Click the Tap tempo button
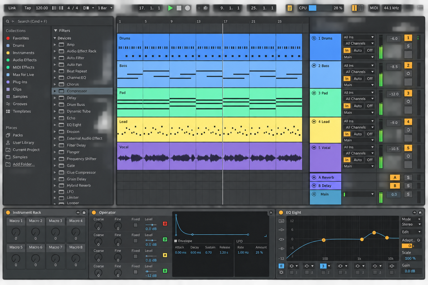Viewport: 428px width, 285px height. pyautogui.click(x=28, y=8)
